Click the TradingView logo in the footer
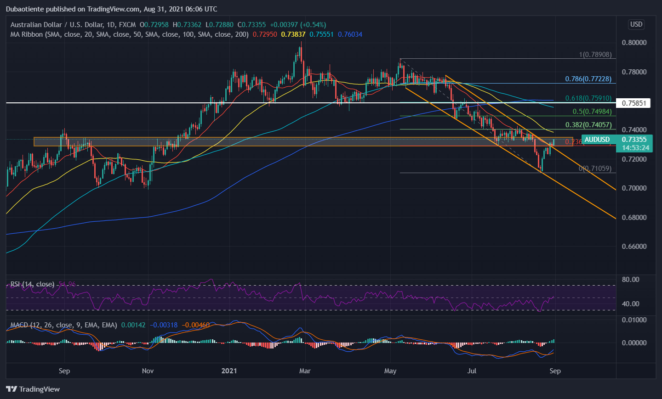The image size is (662, 399). pos(33,389)
